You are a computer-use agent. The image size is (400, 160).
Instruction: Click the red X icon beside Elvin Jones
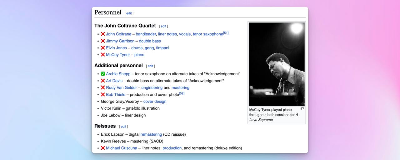[x=103, y=48]
